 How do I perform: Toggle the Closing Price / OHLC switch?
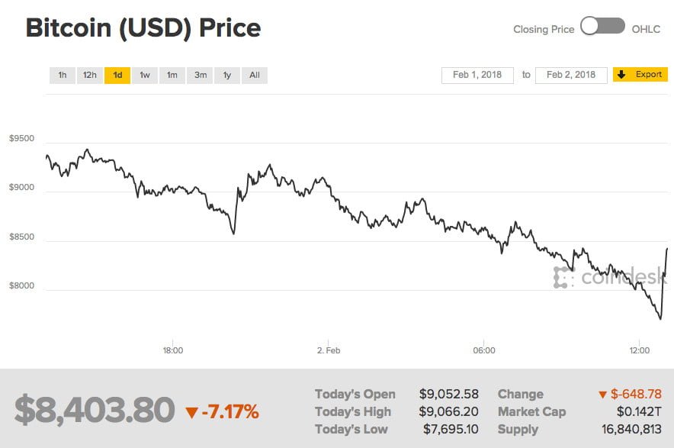tap(602, 27)
